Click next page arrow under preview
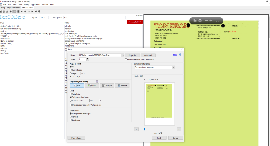The height and width of the screenshot is (146, 270). click(179, 129)
